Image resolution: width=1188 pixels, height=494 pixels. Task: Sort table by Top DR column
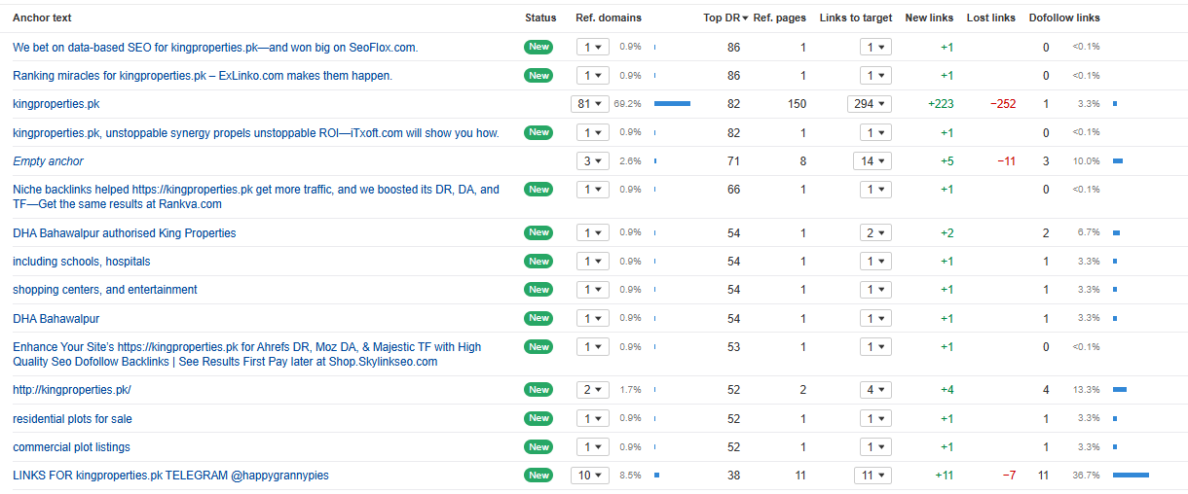[x=725, y=18]
